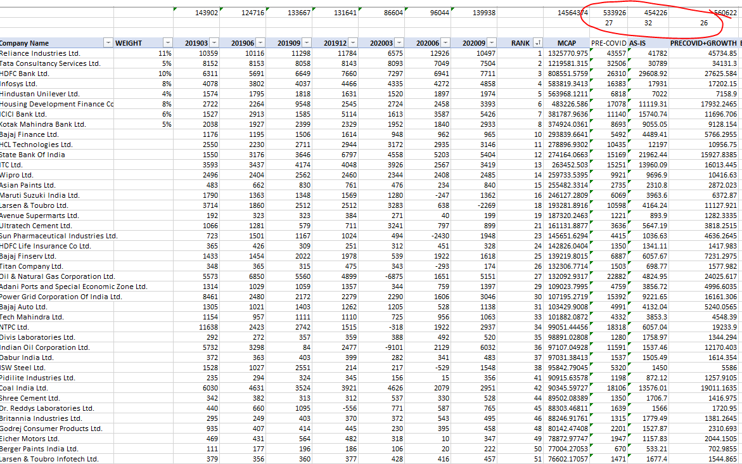The height and width of the screenshot is (464, 742).
Task: Select the Eicher Motors Ltd. cell
Action: point(57,439)
